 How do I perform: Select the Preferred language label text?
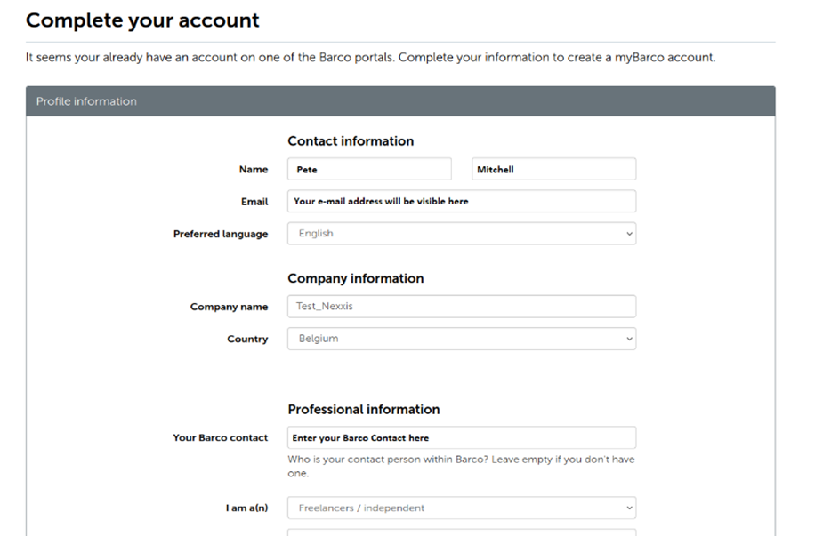220,235
